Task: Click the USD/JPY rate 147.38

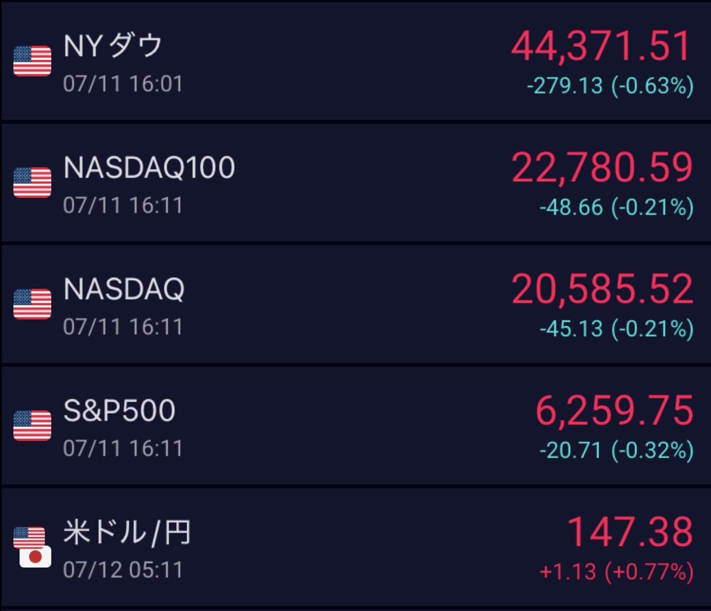Action: point(630,532)
